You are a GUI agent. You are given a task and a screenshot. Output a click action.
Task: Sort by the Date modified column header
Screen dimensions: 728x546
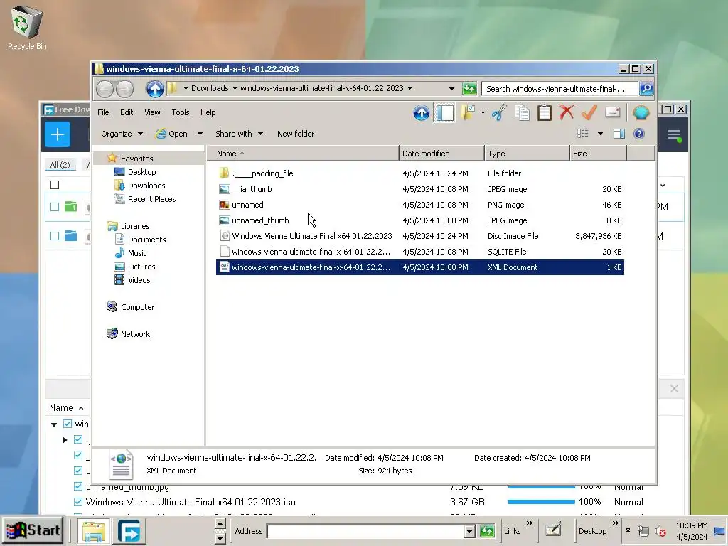pyautogui.click(x=441, y=154)
